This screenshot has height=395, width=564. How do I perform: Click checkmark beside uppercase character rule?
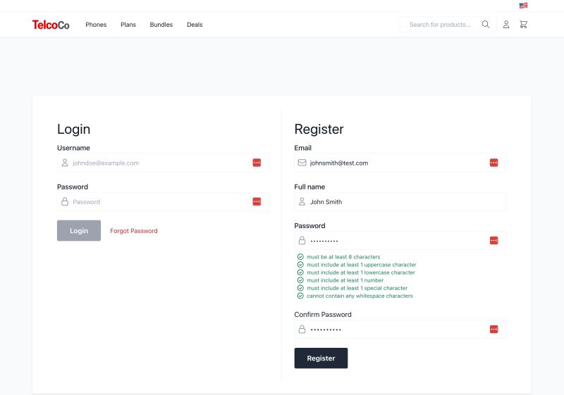[x=300, y=265]
